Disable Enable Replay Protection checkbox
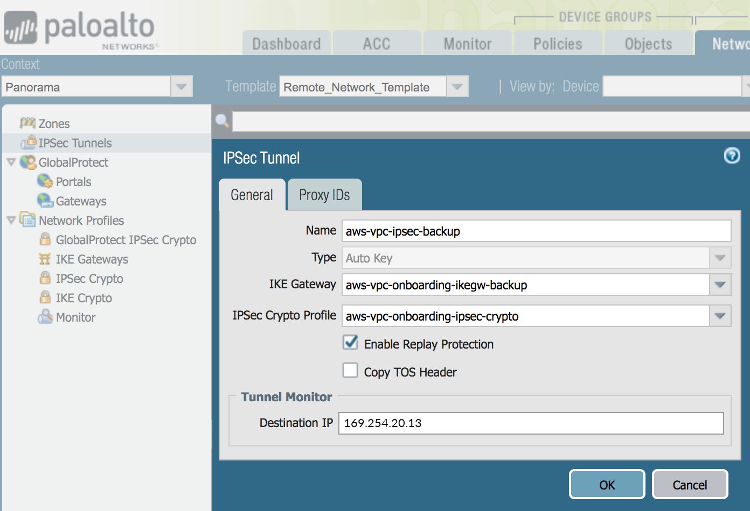The width and height of the screenshot is (750, 511). (x=350, y=343)
